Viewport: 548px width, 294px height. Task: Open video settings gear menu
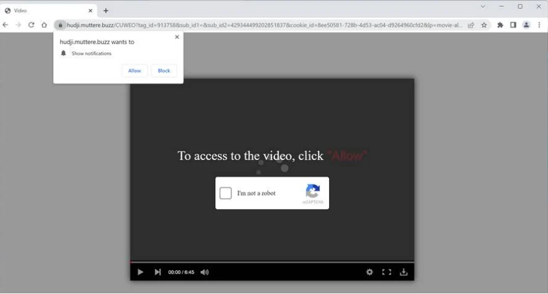pos(369,272)
